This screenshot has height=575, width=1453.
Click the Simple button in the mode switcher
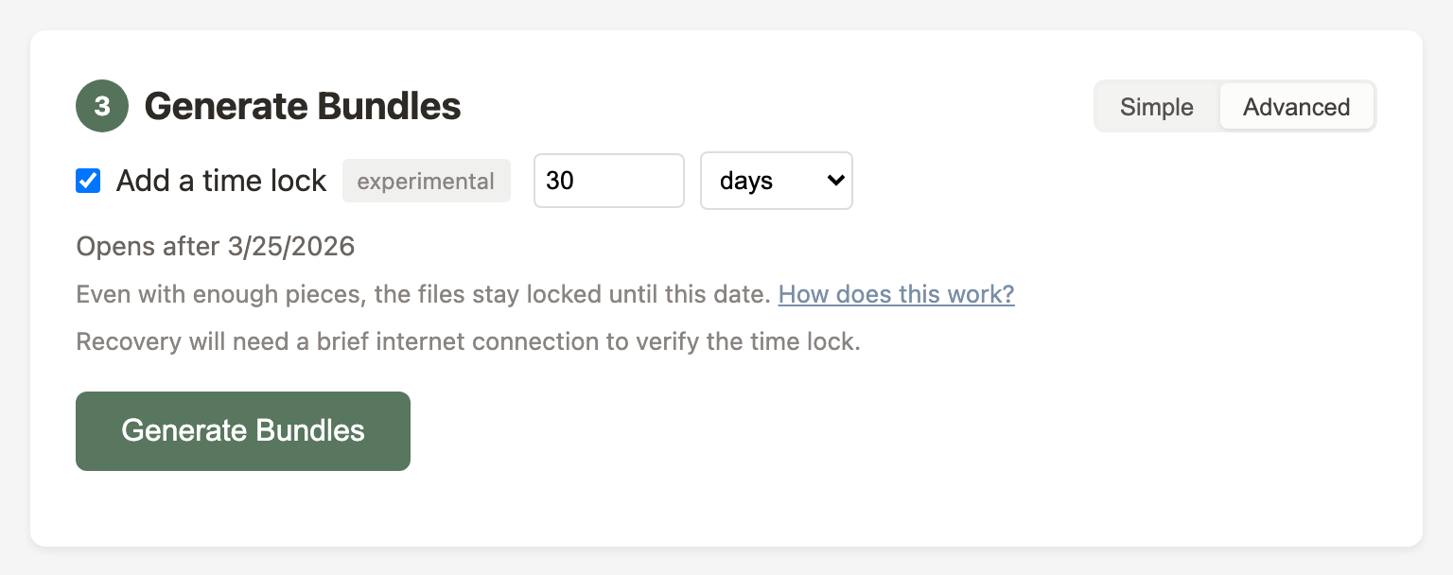1156,106
